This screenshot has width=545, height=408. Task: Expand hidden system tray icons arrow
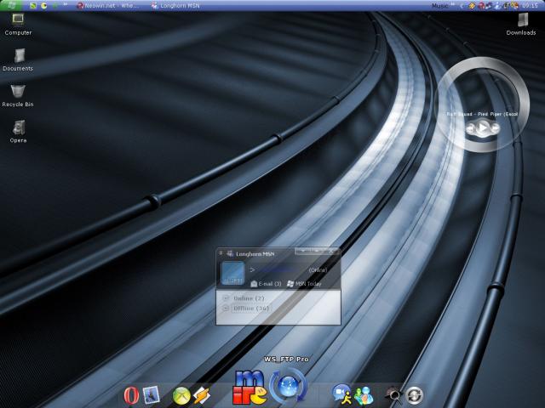(x=462, y=6)
